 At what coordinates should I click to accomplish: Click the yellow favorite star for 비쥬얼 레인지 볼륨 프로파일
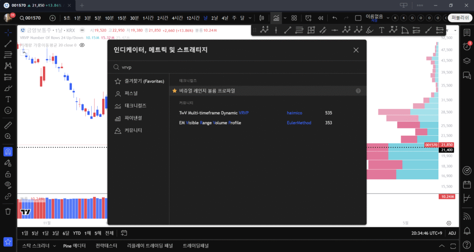pos(175,91)
